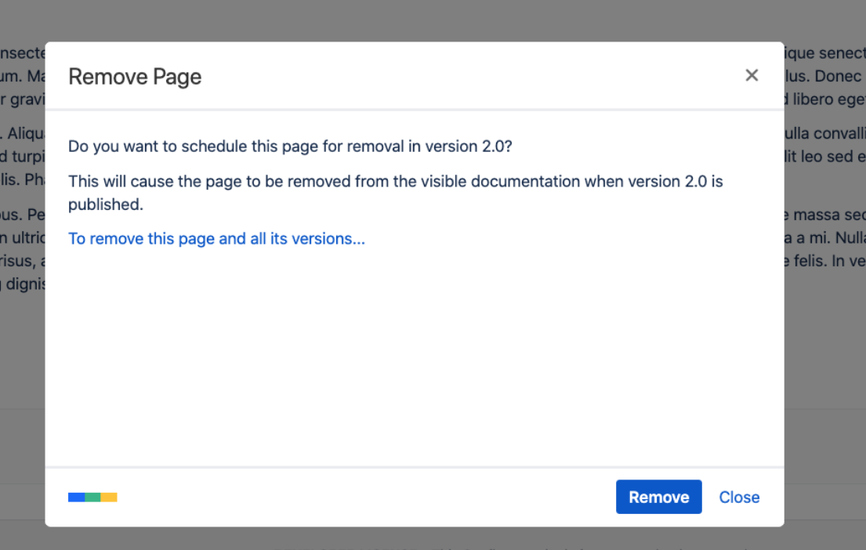Image resolution: width=866 pixels, height=550 pixels.
Task: Click the Close link in the footer
Action: 739,498
